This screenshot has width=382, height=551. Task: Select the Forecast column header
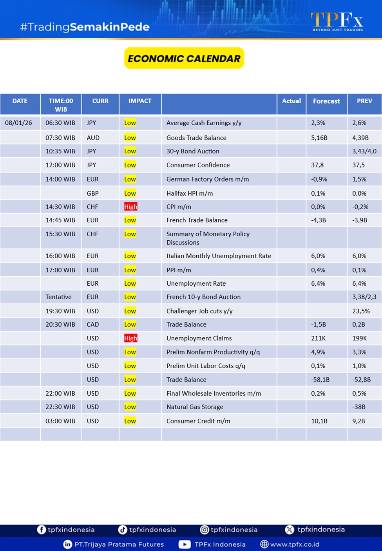[326, 101]
